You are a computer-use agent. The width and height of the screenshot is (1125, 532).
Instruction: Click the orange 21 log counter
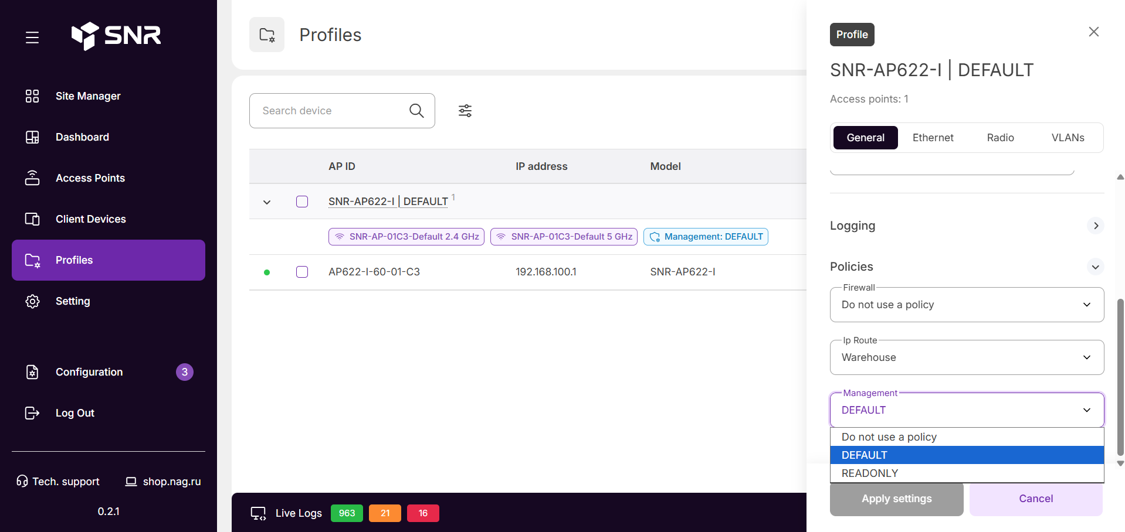[x=385, y=513]
